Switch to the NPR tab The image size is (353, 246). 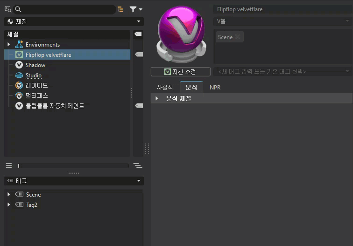click(x=215, y=88)
